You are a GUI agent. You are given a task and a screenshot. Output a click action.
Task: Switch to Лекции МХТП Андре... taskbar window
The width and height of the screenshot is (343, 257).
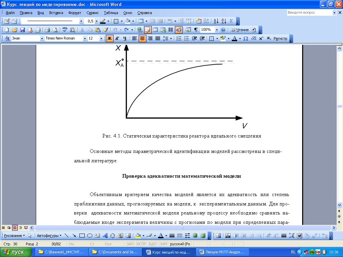[222, 252]
